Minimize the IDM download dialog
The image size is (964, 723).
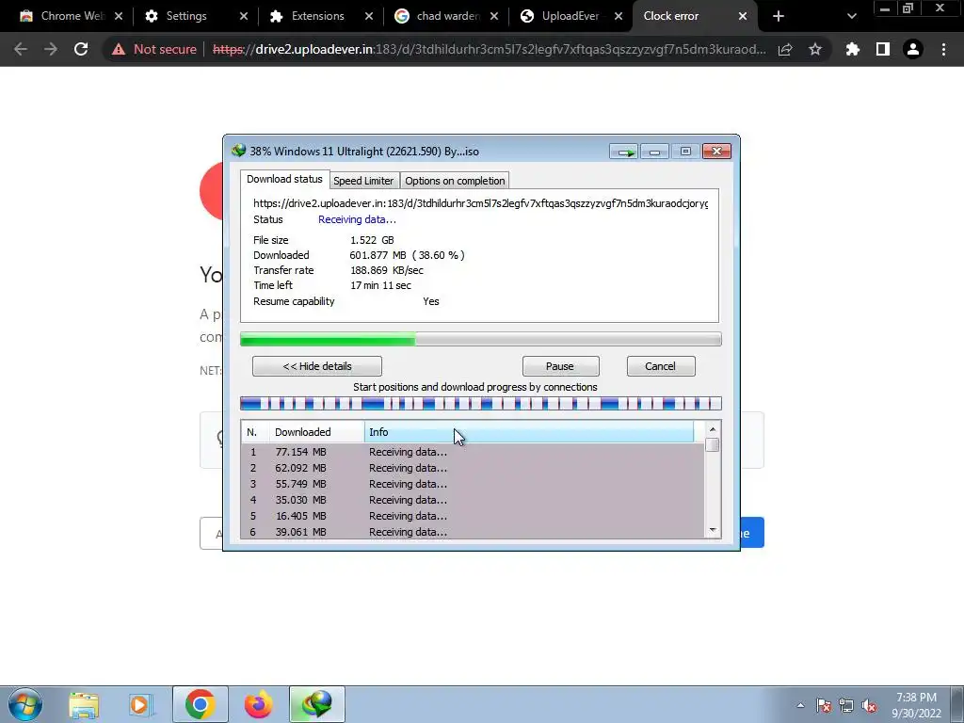pos(654,152)
